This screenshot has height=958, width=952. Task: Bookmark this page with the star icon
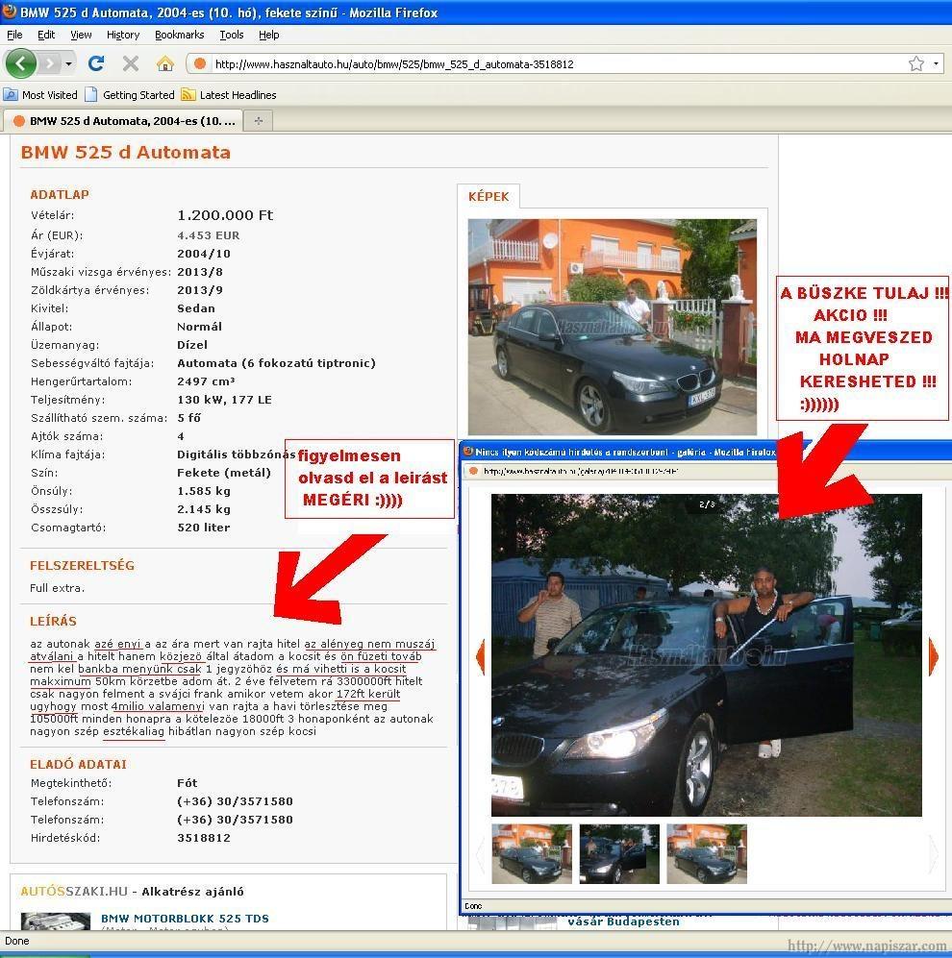[x=915, y=63]
